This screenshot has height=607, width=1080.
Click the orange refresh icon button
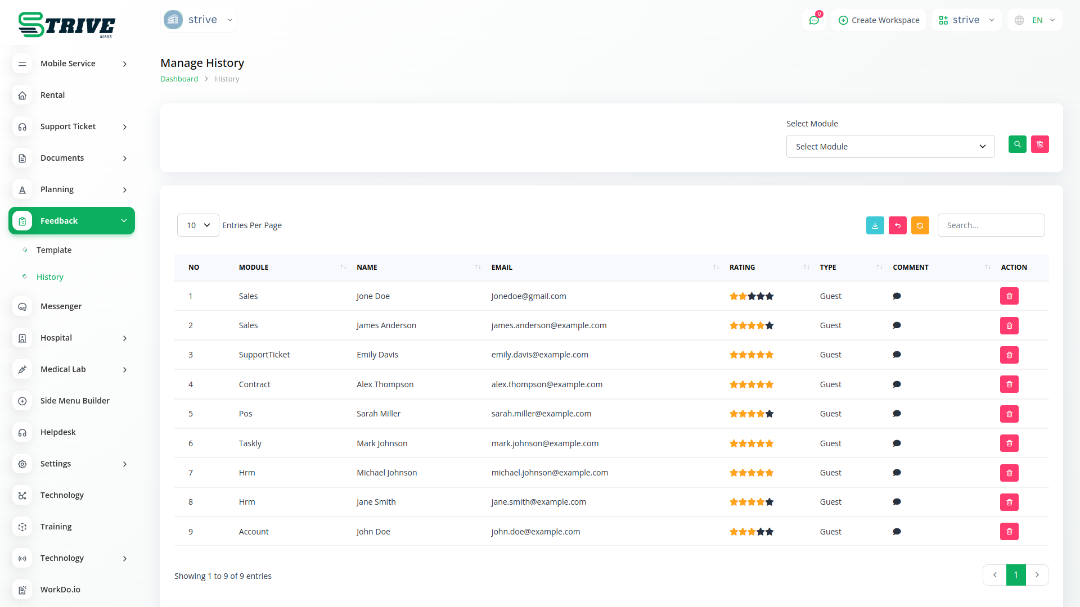(920, 225)
